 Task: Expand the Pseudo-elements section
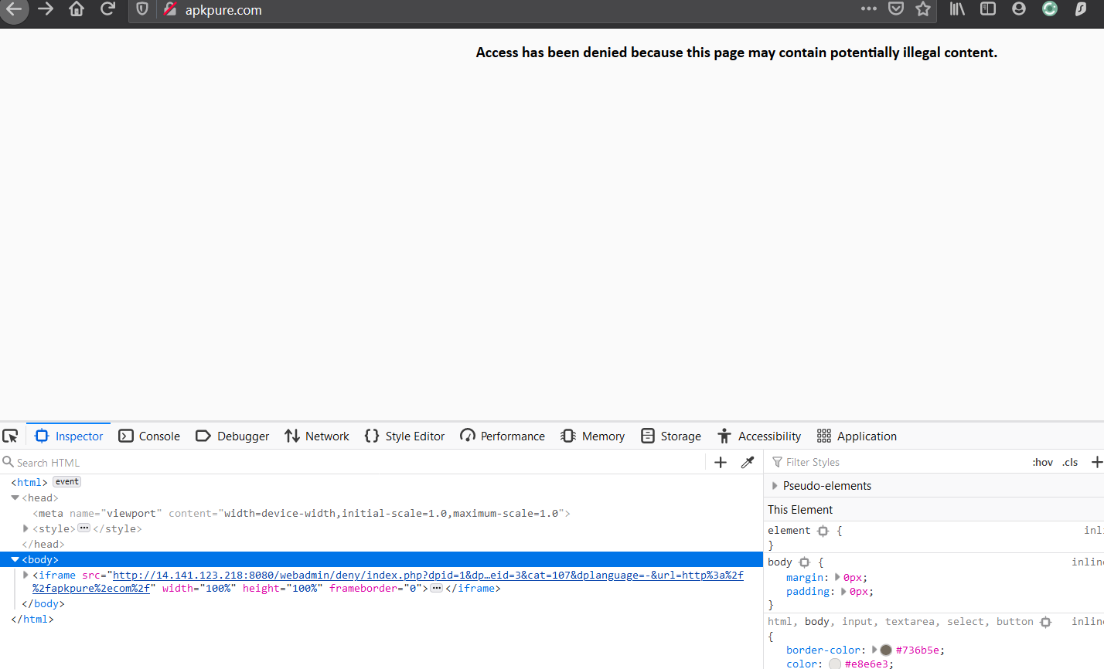click(x=775, y=486)
